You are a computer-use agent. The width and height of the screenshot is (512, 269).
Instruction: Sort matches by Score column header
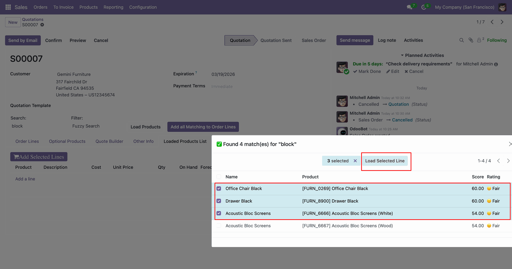(478, 177)
